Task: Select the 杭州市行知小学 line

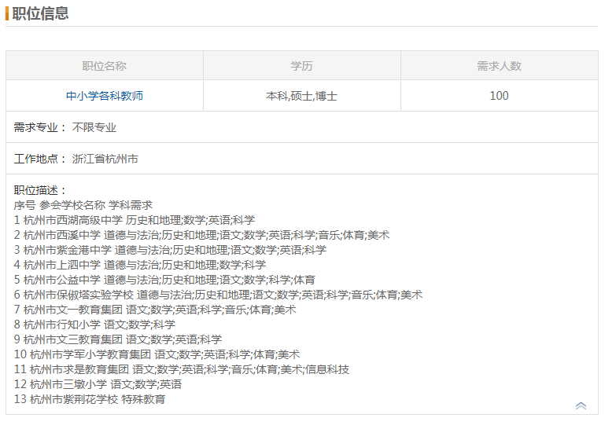Action: (94, 324)
